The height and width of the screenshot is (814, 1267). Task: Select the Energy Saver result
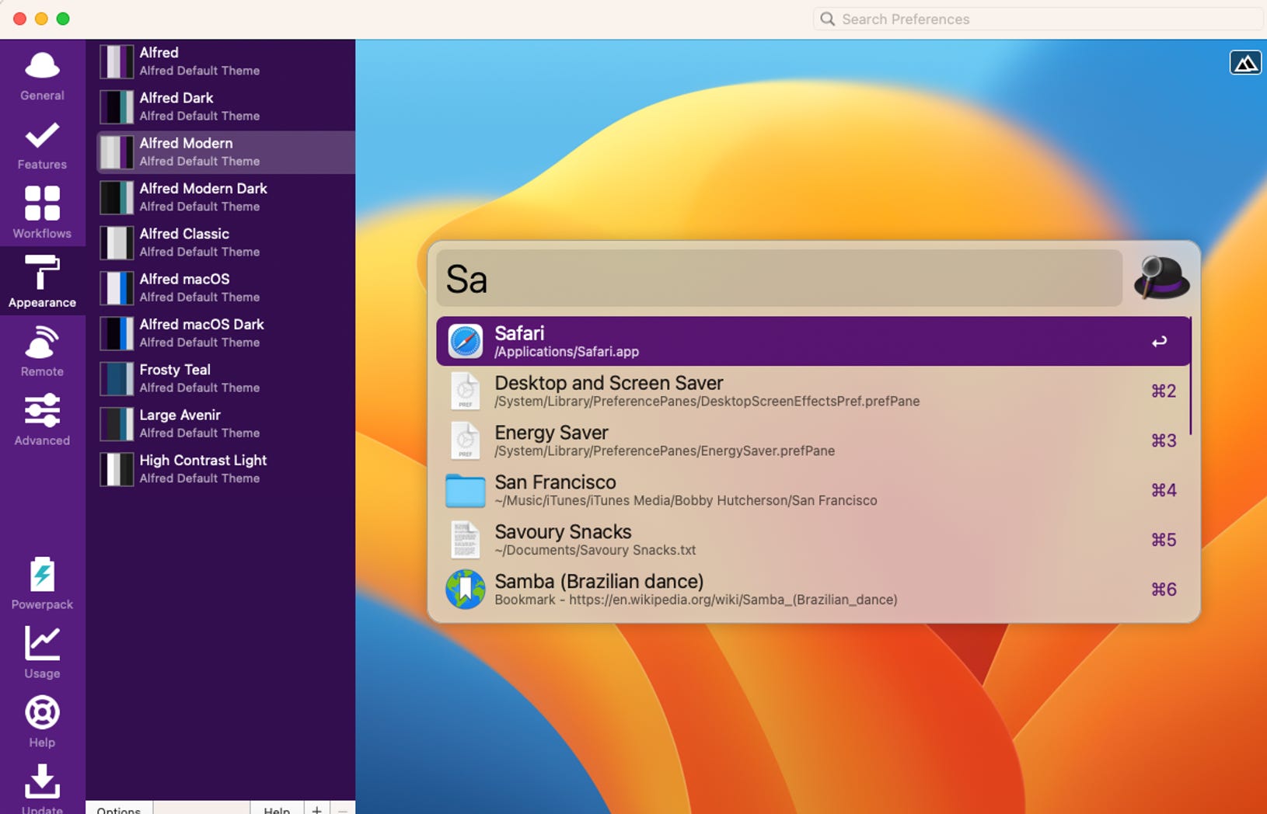813,440
